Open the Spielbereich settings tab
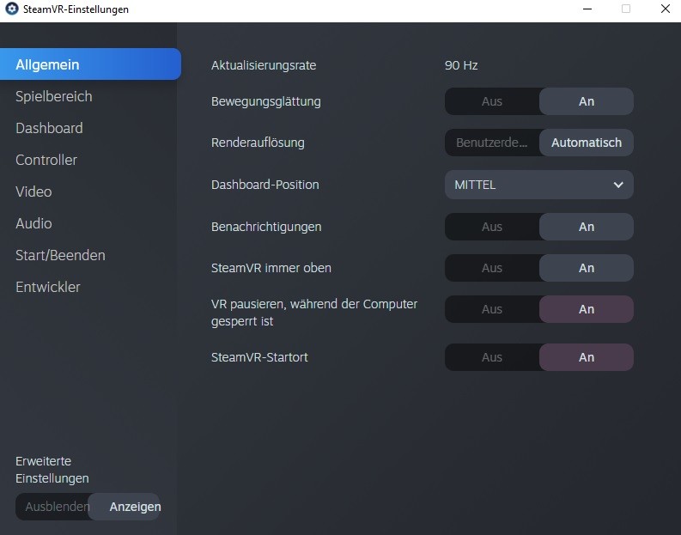Image resolution: width=681 pixels, height=535 pixels. click(54, 96)
